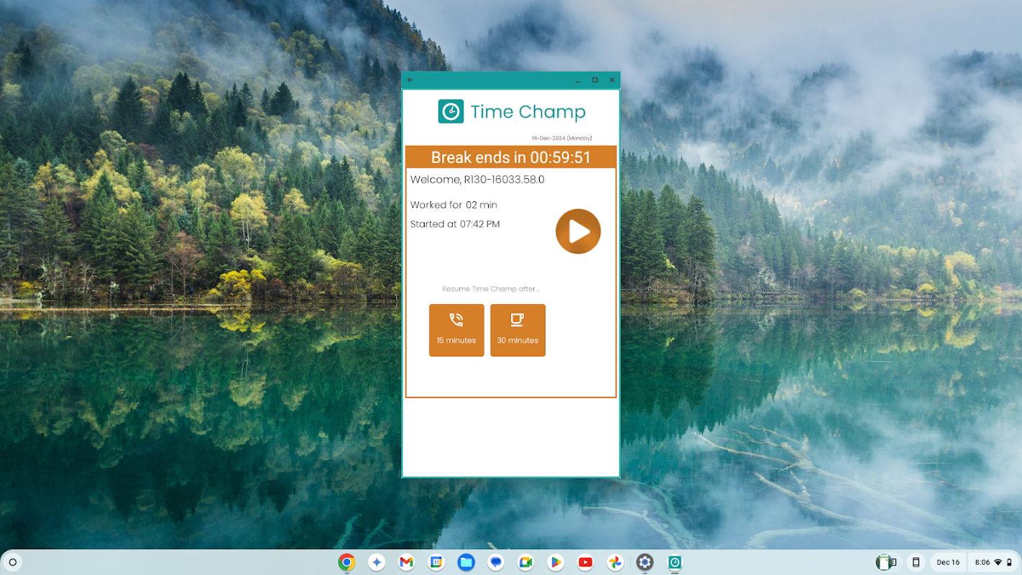Open the calendar from the Dec 16 date
1022x575 pixels.
tap(948, 562)
